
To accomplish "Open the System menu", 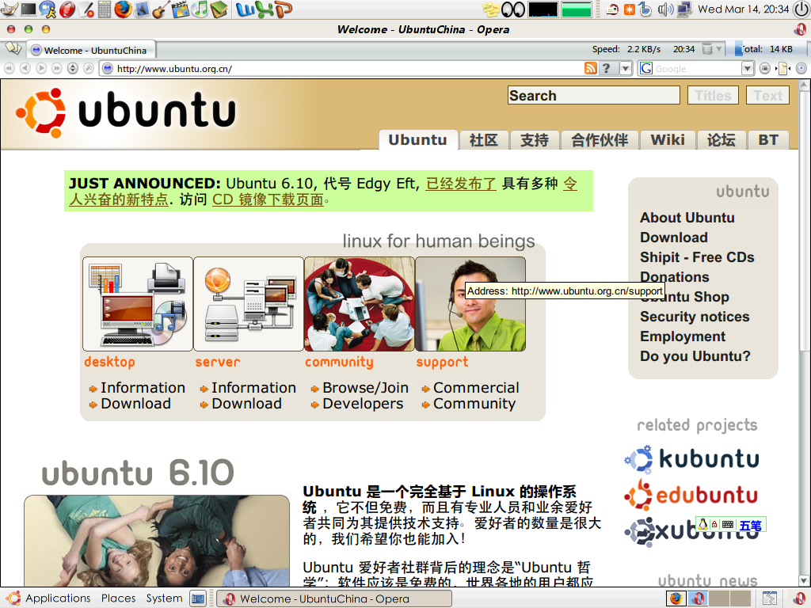I will [164, 598].
